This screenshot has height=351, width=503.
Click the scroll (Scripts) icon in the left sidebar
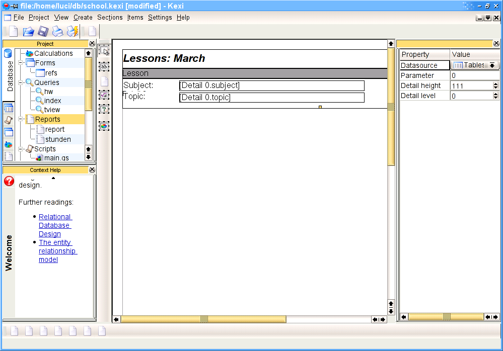tap(8, 120)
